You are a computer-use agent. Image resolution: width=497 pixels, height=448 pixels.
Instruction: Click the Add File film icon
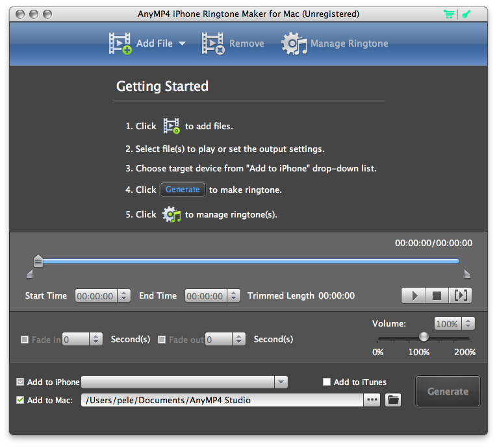pyautogui.click(x=120, y=44)
